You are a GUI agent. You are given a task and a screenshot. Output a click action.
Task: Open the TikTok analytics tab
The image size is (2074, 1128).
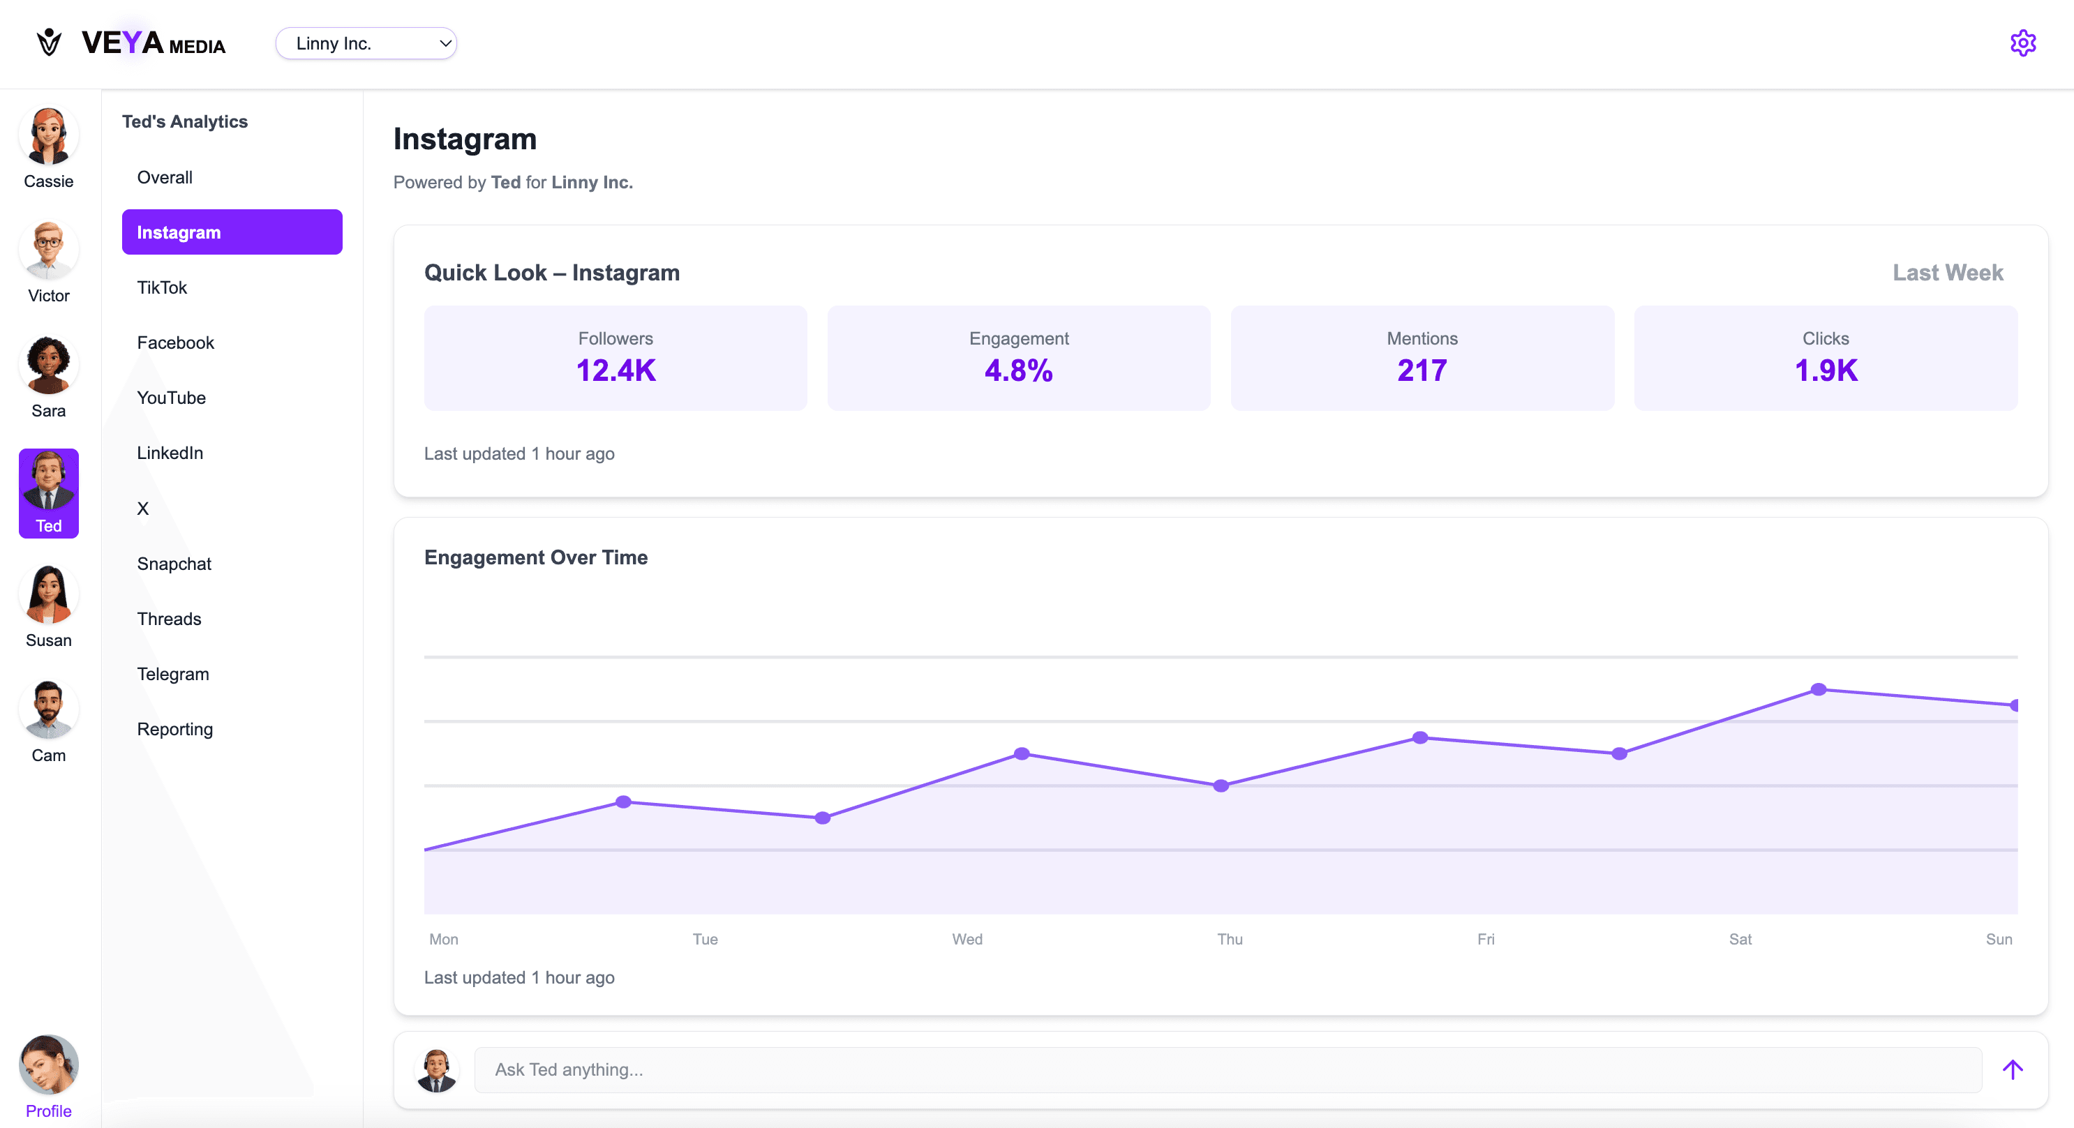(162, 287)
